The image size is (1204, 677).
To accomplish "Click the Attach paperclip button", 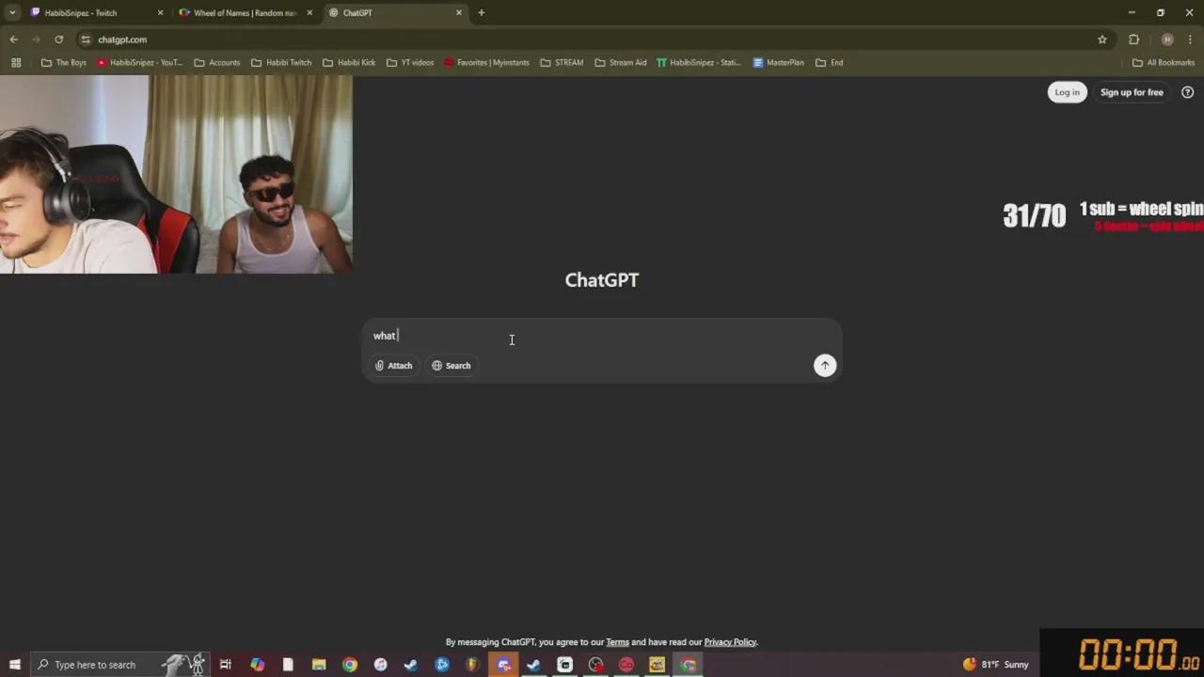I will (x=394, y=366).
